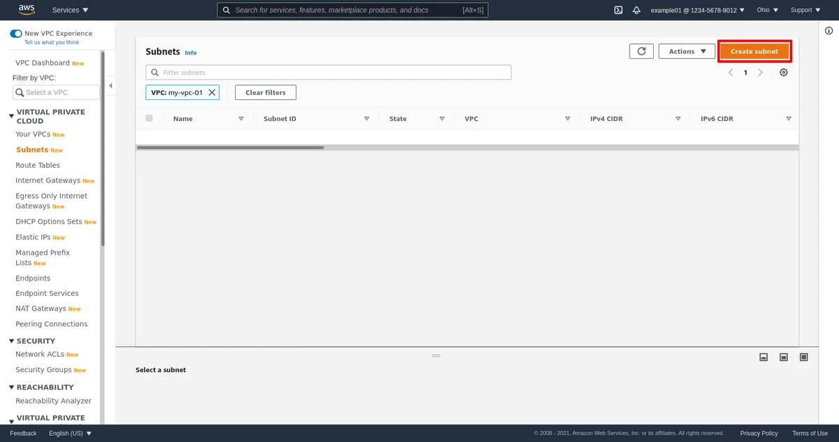This screenshot has height=442, width=839.
Task: Collapse the left navigation pane arrow
Action: click(110, 85)
